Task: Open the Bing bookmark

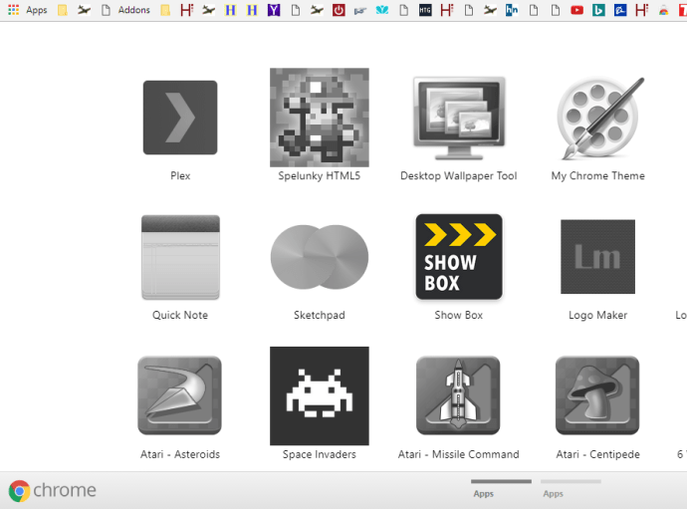Action: click(598, 10)
